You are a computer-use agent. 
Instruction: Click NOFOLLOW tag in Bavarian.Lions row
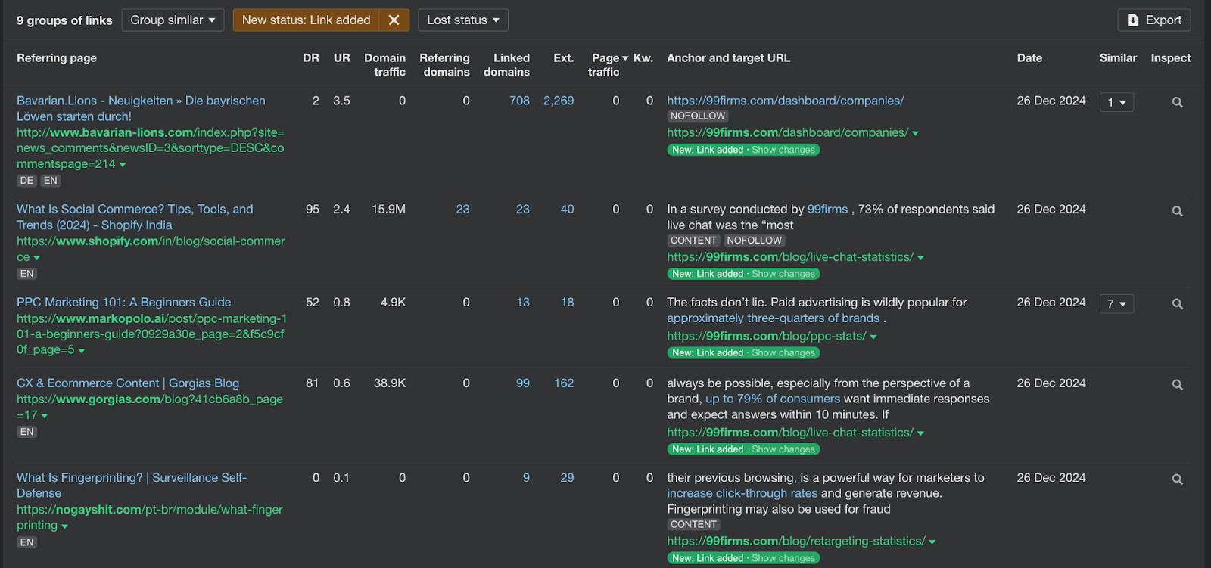click(x=698, y=116)
